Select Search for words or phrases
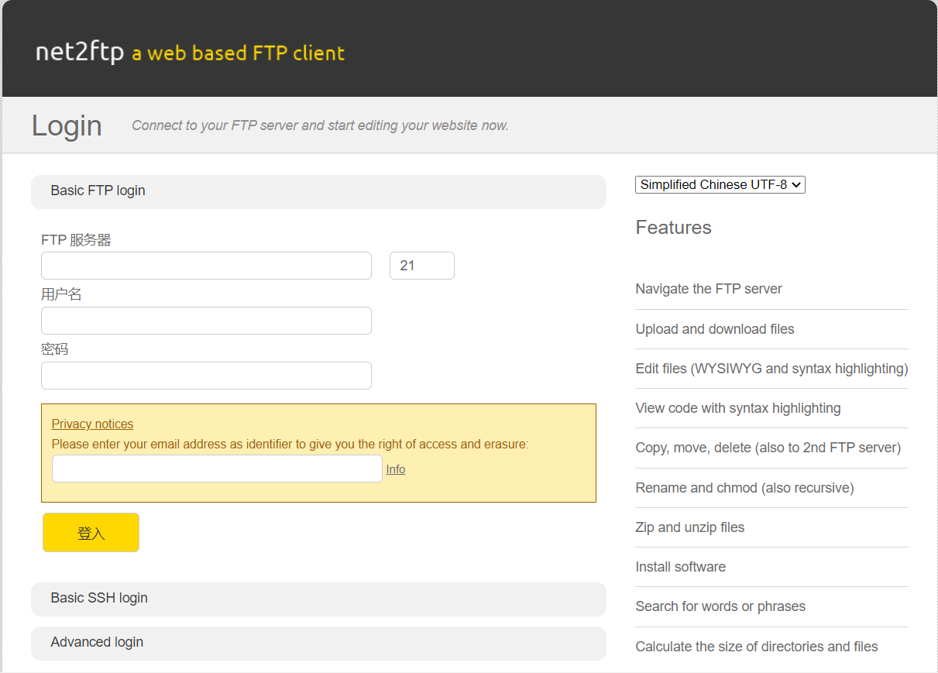This screenshot has height=673, width=938. click(x=720, y=606)
